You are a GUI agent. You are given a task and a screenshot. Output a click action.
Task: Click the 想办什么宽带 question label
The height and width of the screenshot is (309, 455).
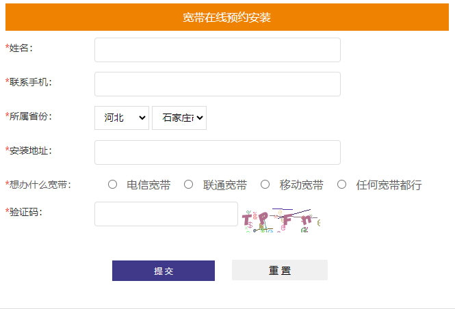coord(40,185)
